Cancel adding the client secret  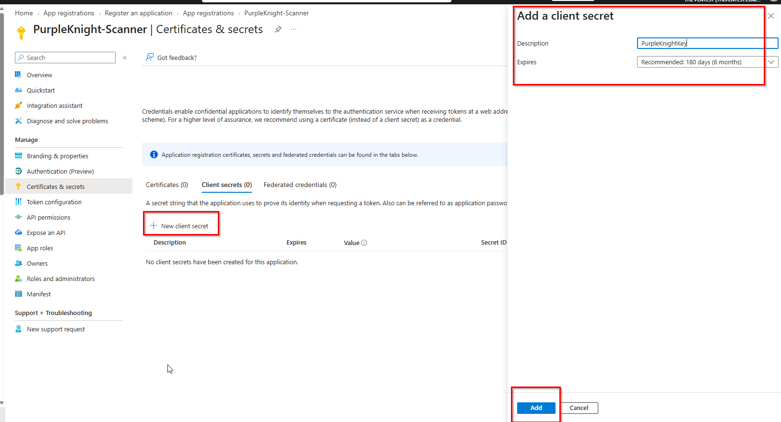(x=579, y=408)
